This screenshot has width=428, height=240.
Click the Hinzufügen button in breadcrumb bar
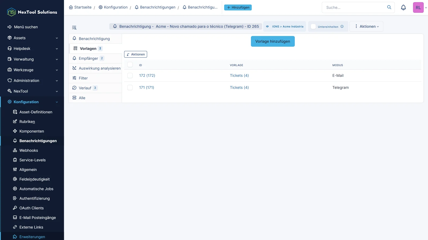point(238,7)
